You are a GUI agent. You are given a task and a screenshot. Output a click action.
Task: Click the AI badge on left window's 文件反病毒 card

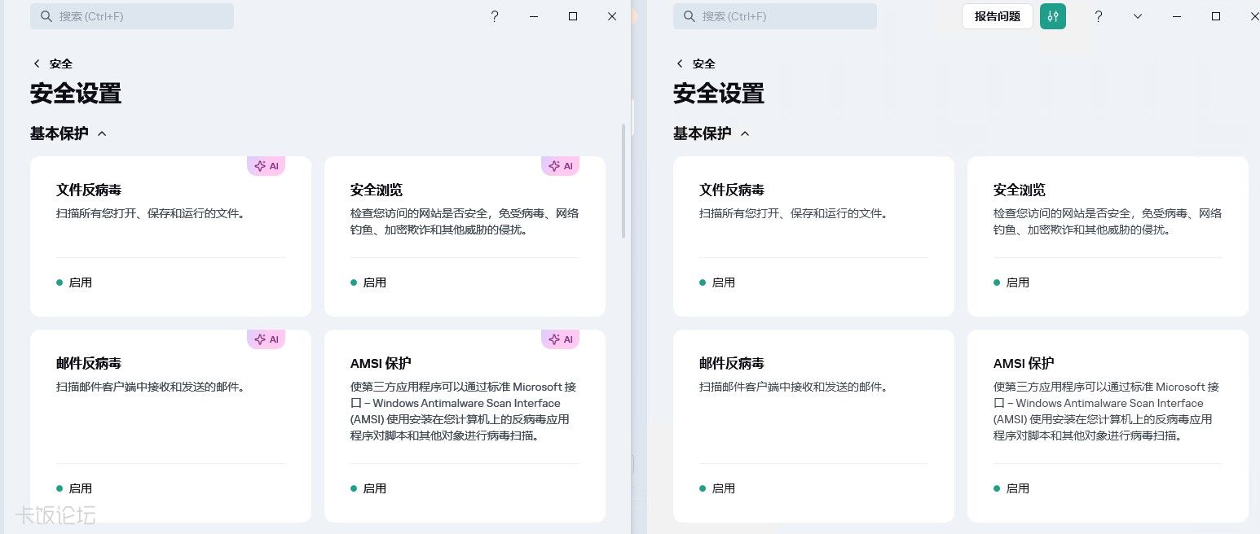point(267,166)
